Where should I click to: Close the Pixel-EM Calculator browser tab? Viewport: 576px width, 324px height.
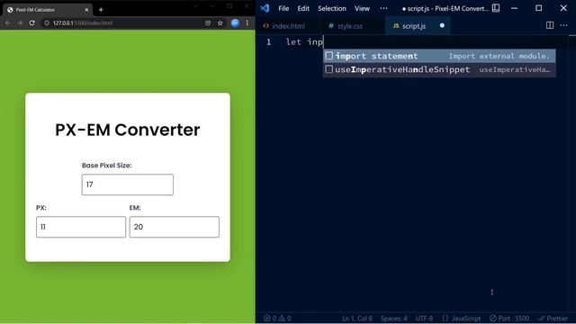(86, 10)
